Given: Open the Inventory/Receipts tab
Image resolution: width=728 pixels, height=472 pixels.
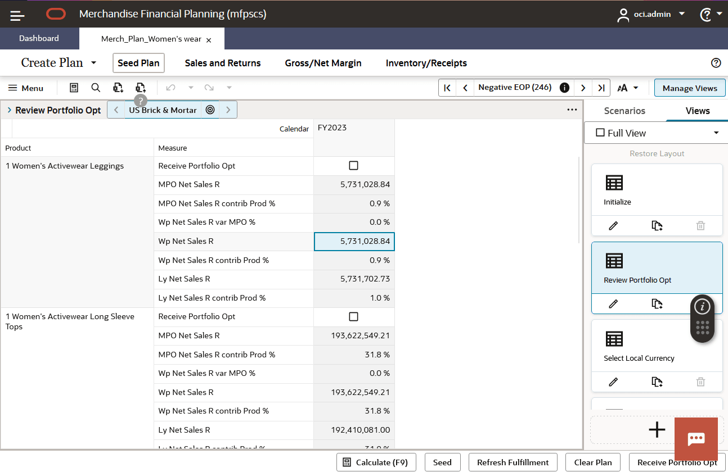Looking at the screenshot, I should [x=426, y=63].
